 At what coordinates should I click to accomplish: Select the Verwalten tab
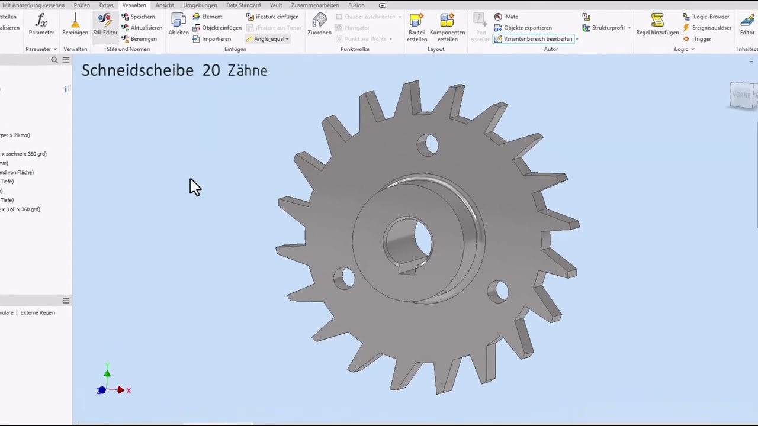[x=134, y=5]
